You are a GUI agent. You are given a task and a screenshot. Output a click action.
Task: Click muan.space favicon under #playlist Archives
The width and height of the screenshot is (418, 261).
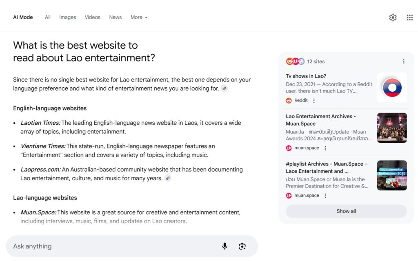coord(289,196)
